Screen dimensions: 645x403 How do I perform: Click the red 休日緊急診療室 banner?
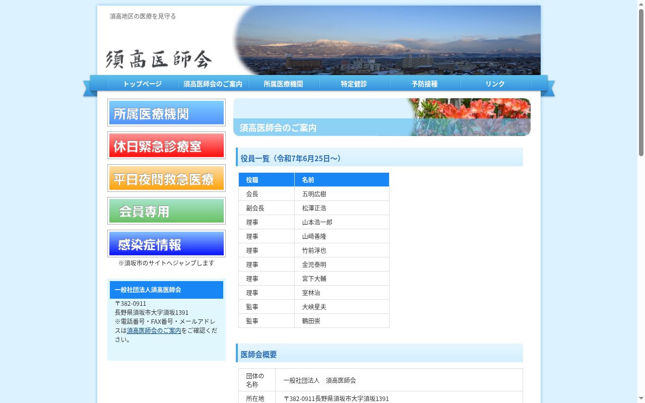click(x=166, y=146)
